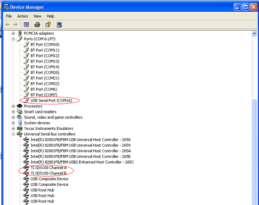Select BT Port (COM12)

pos(45,56)
